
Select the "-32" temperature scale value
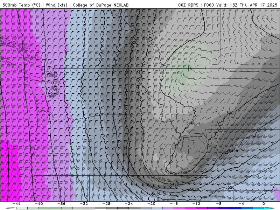pyautogui.click(x=84, y=204)
